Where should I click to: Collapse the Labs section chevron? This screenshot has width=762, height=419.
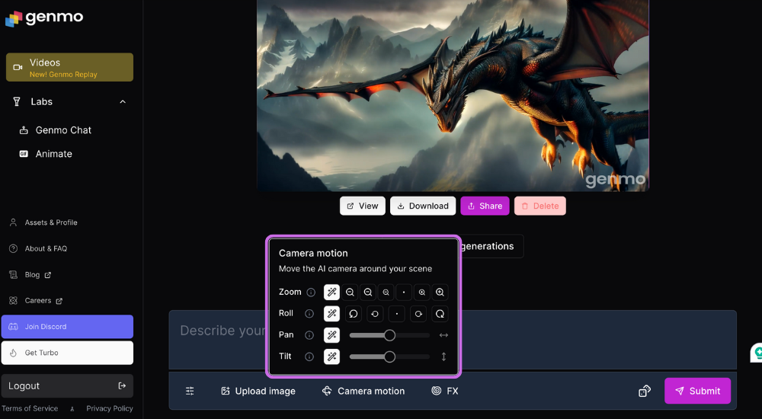[x=123, y=101]
